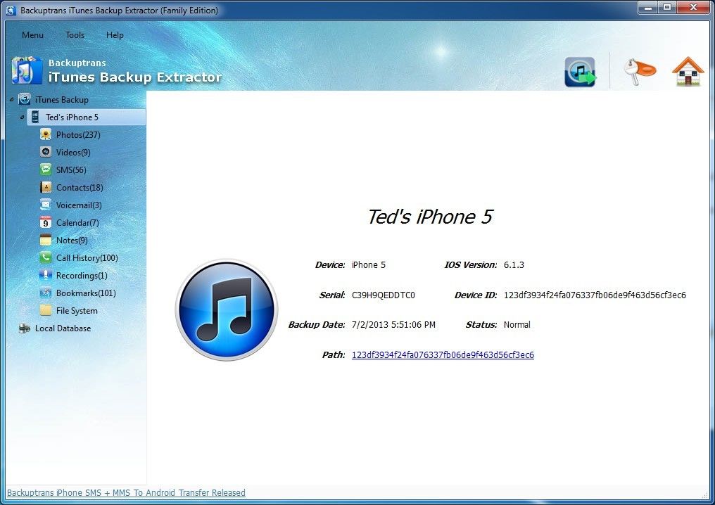Go to the Home house icon
The width and height of the screenshot is (715, 505).
click(x=688, y=71)
